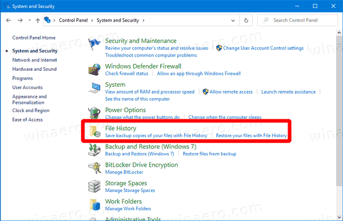Click View amount of RAM and processor speed
343x221 pixels.
[x=150, y=92]
